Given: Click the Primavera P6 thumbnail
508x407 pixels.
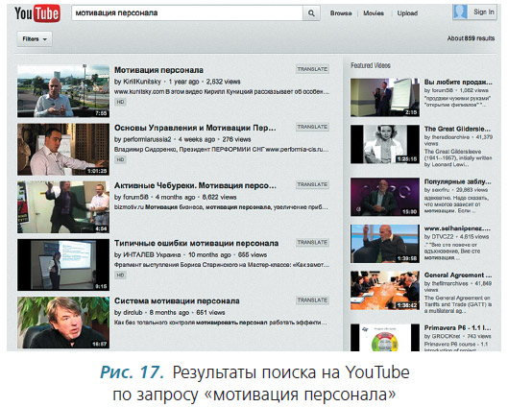Looking at the screenshot, I should 385,337.
